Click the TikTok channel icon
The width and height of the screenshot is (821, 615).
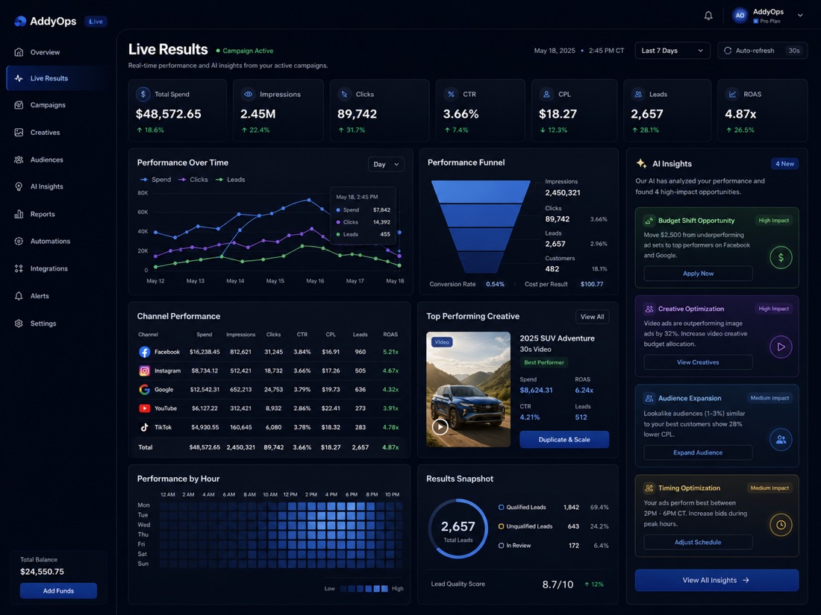pos(145,427)
